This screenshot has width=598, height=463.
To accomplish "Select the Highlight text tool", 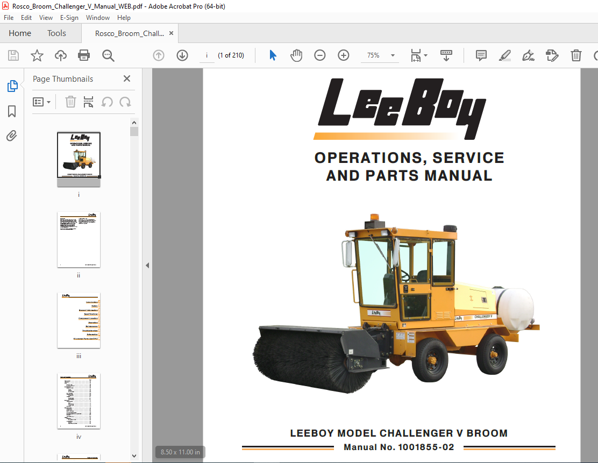I will [504, 55].
